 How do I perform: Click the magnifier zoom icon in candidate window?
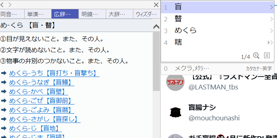click(256, 56)
